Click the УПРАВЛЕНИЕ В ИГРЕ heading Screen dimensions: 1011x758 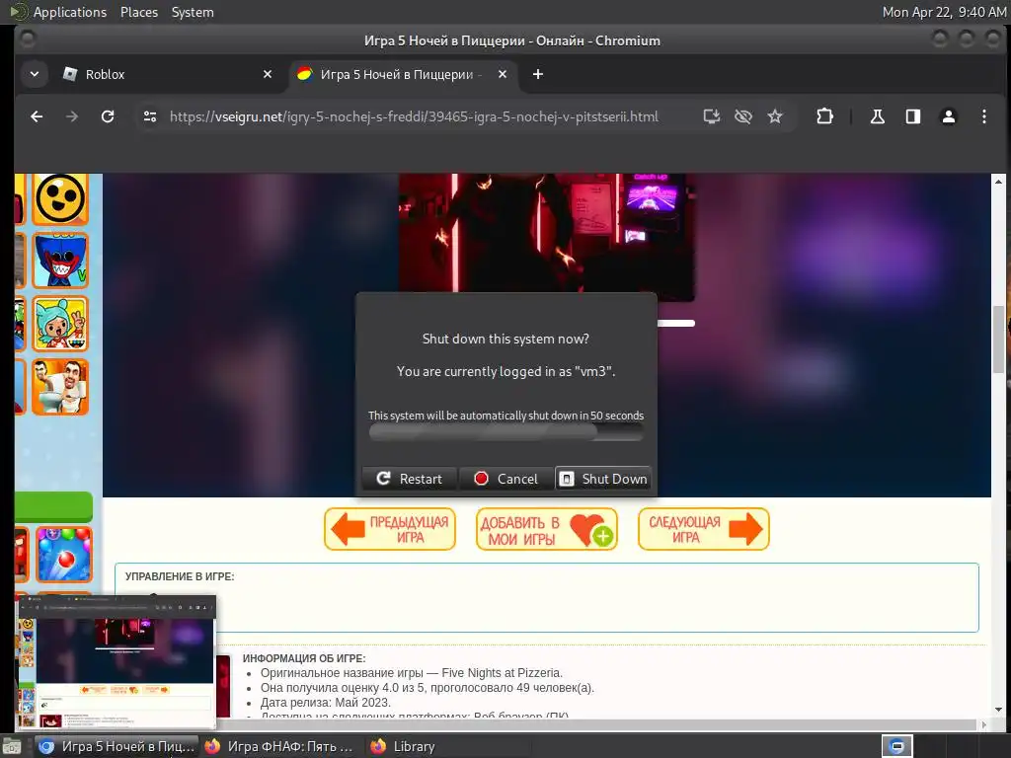coord(180,576)
